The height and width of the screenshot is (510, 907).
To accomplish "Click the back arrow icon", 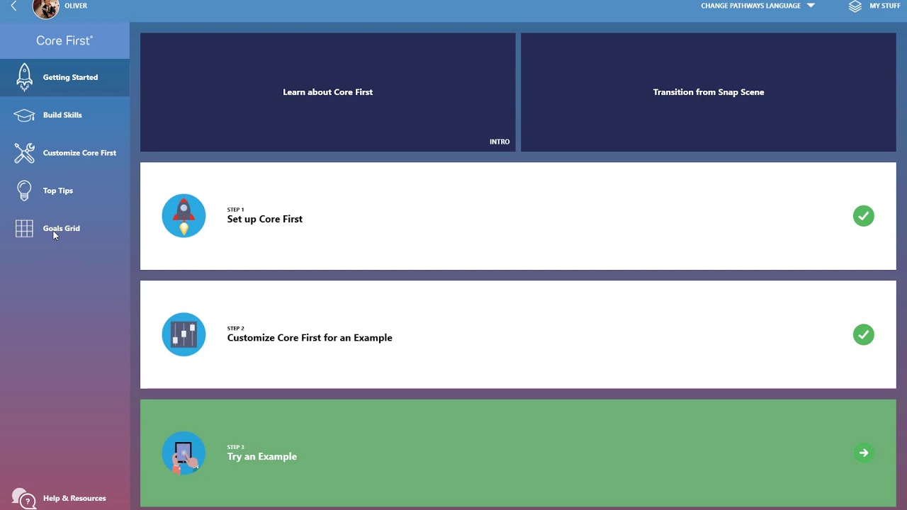I will pos(13,6).
